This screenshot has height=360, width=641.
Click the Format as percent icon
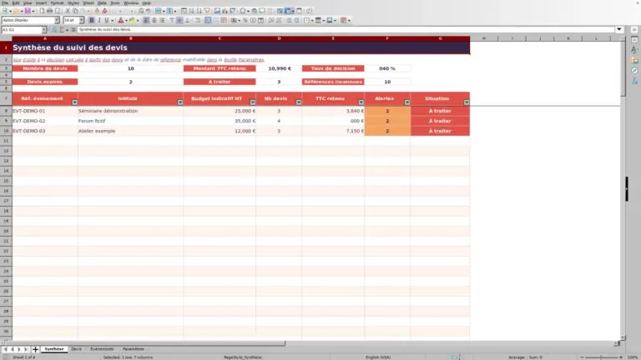point(245,20)
